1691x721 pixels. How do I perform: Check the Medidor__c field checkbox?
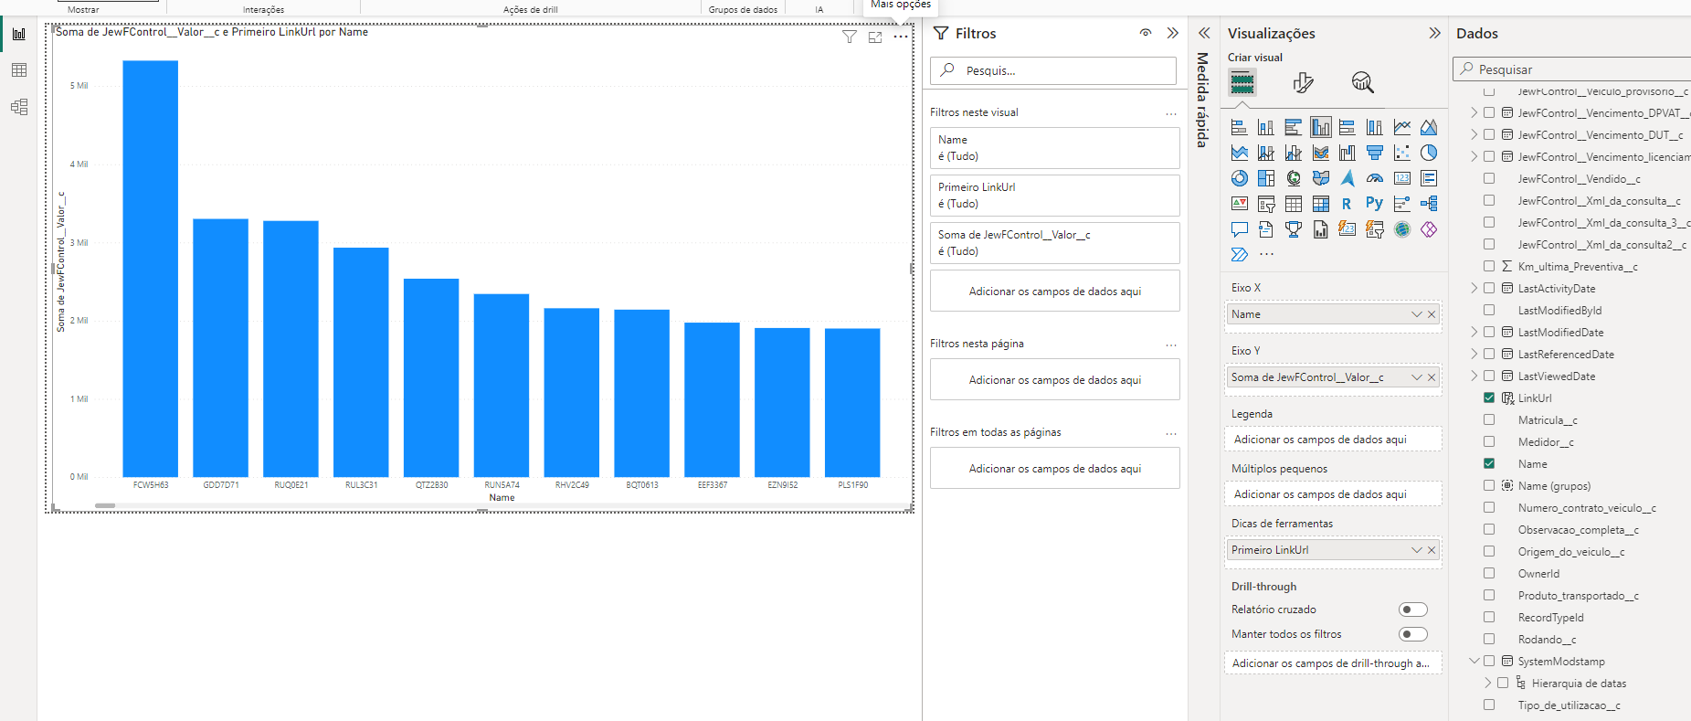[x=1489, y=441]
